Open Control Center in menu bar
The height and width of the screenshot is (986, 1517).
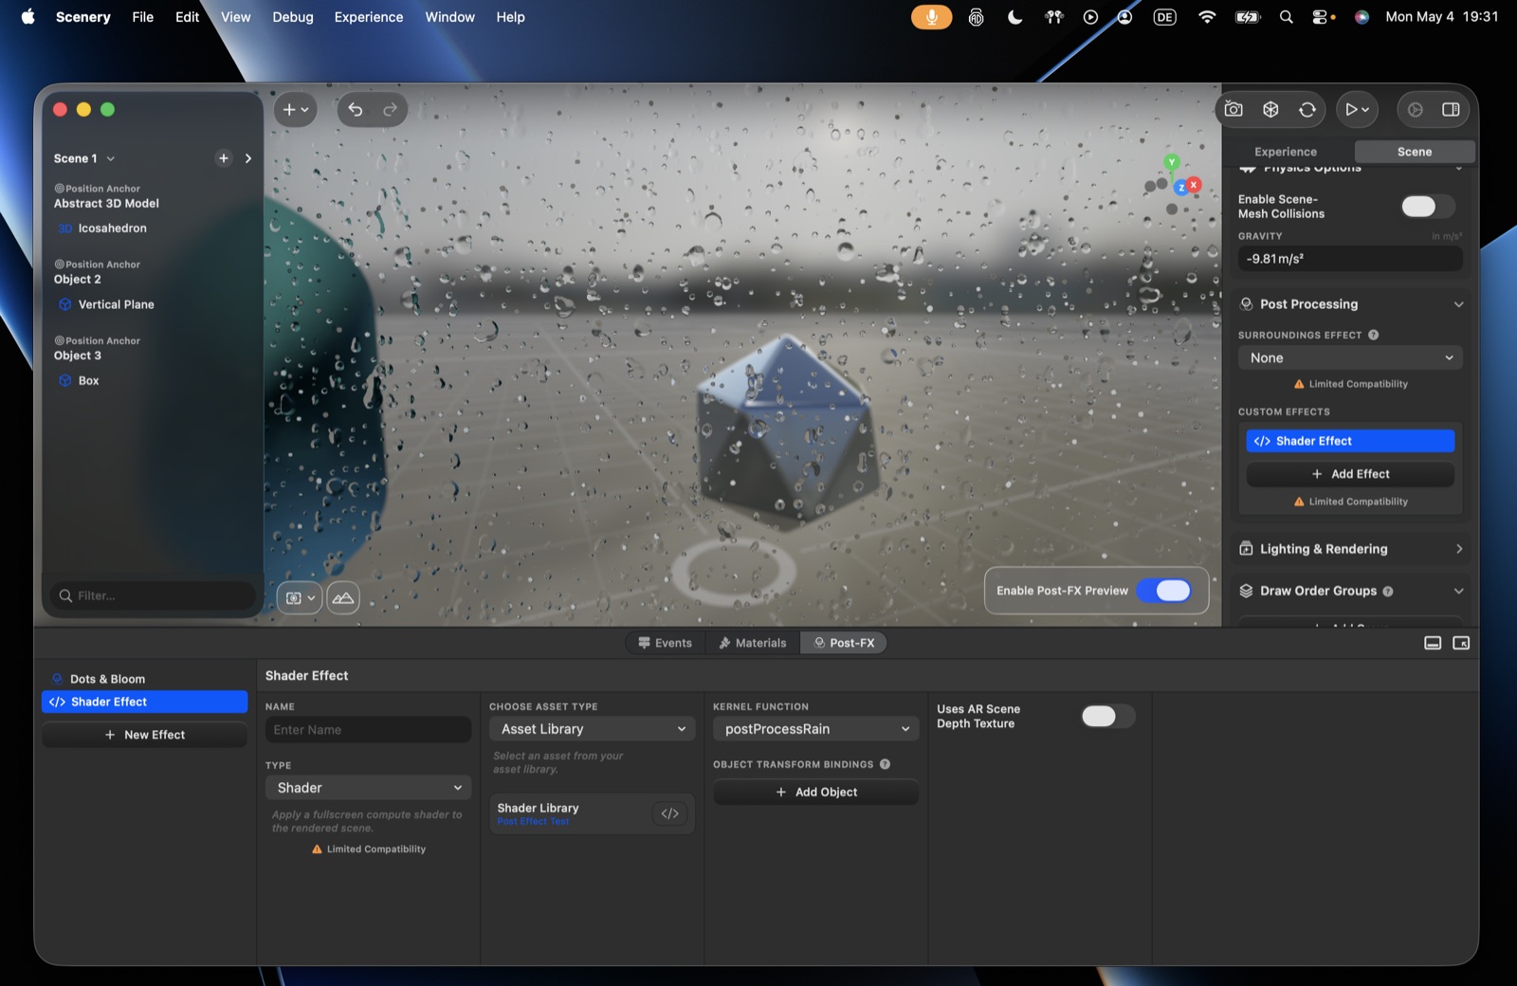(1322, 17)
